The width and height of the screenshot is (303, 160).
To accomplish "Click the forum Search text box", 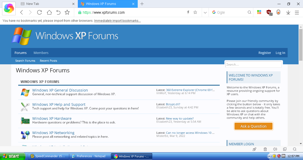I will [254, 65].
